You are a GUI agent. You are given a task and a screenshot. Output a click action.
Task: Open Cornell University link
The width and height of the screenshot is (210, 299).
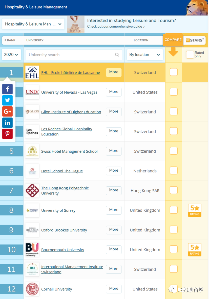click(57, 289)
